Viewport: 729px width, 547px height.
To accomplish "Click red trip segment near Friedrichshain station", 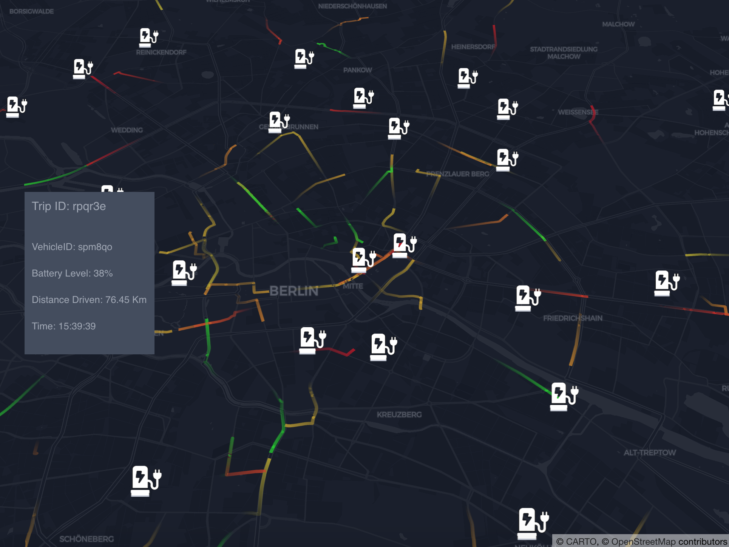I will coord(565,293).
